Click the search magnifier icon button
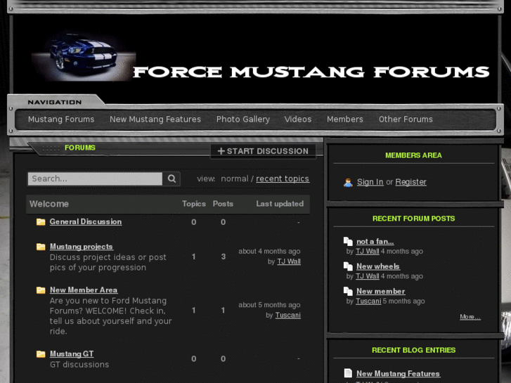Image resolution: width=511 pixels, height=383 pixels. 172,178
